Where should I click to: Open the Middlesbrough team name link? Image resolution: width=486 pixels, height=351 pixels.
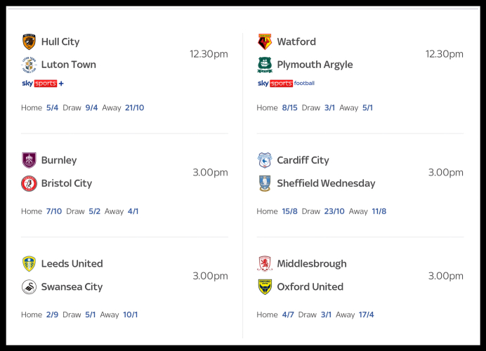[x=312, y=264]
